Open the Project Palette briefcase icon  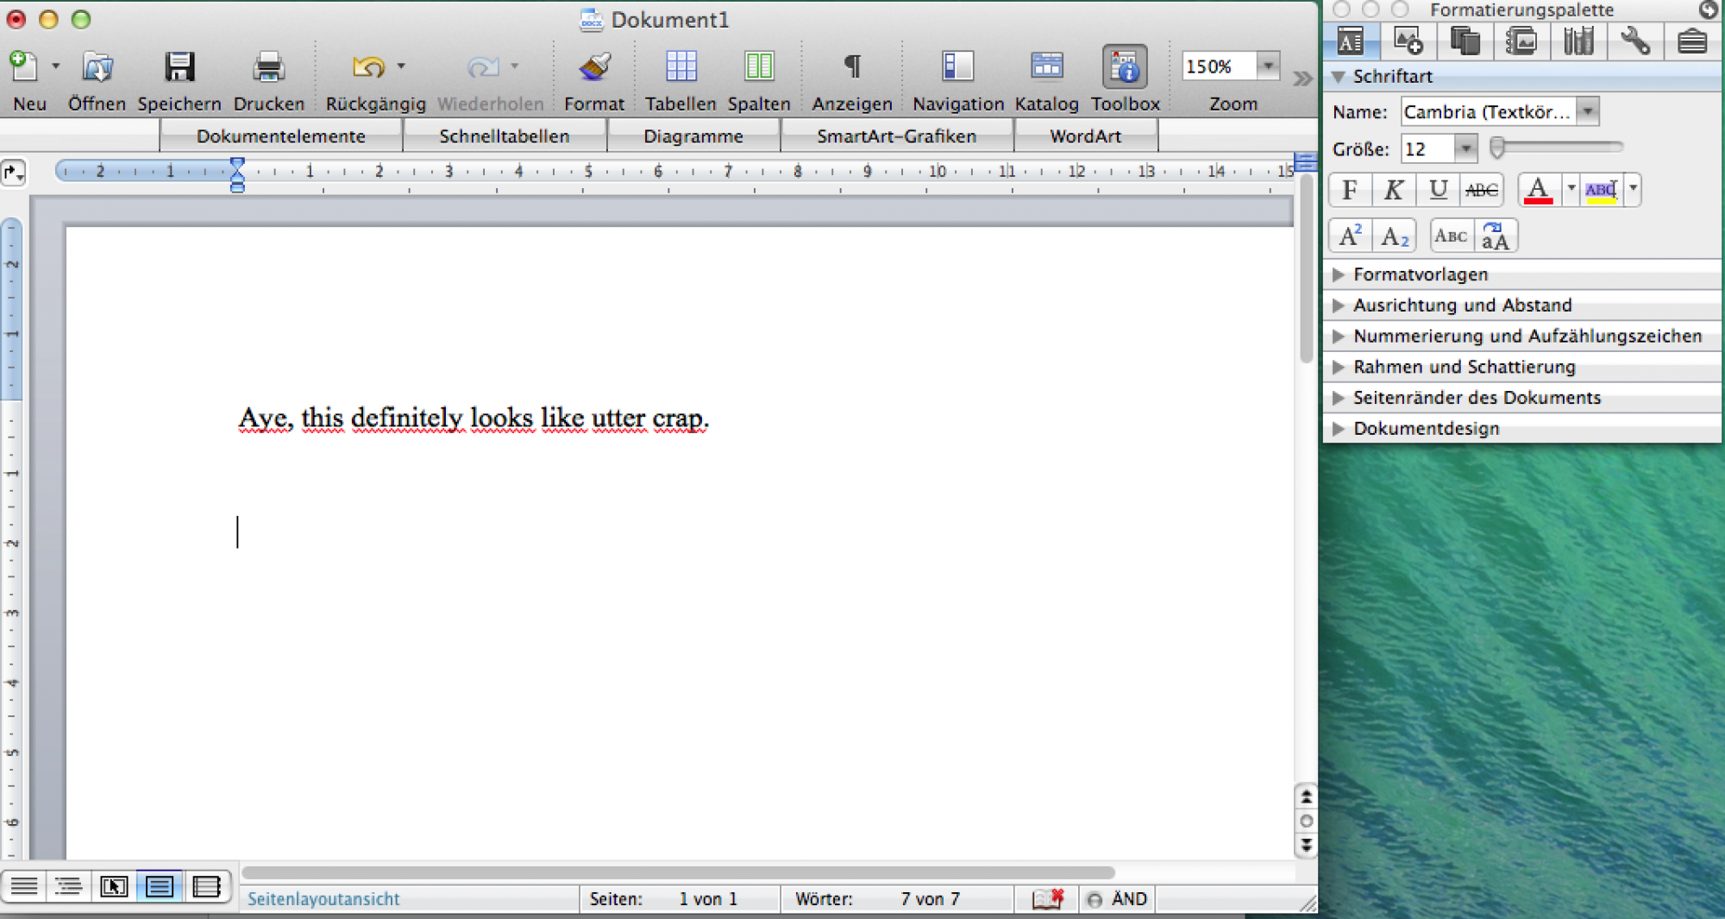coord(1692,41)
